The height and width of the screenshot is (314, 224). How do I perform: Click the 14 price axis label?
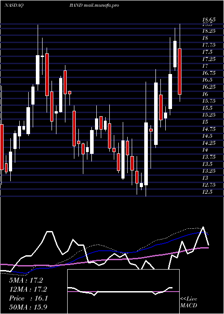[205, 150]
